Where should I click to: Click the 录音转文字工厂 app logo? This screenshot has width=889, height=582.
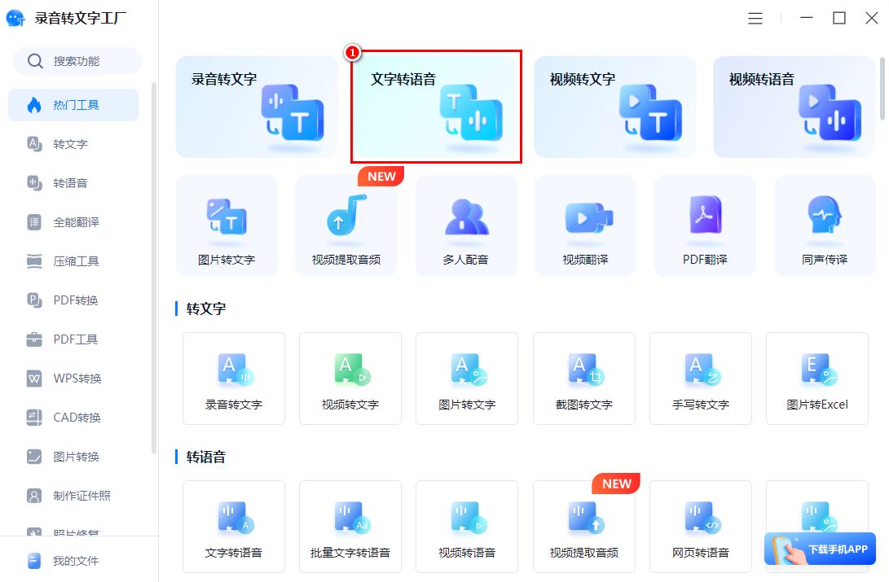pos(15,18)
